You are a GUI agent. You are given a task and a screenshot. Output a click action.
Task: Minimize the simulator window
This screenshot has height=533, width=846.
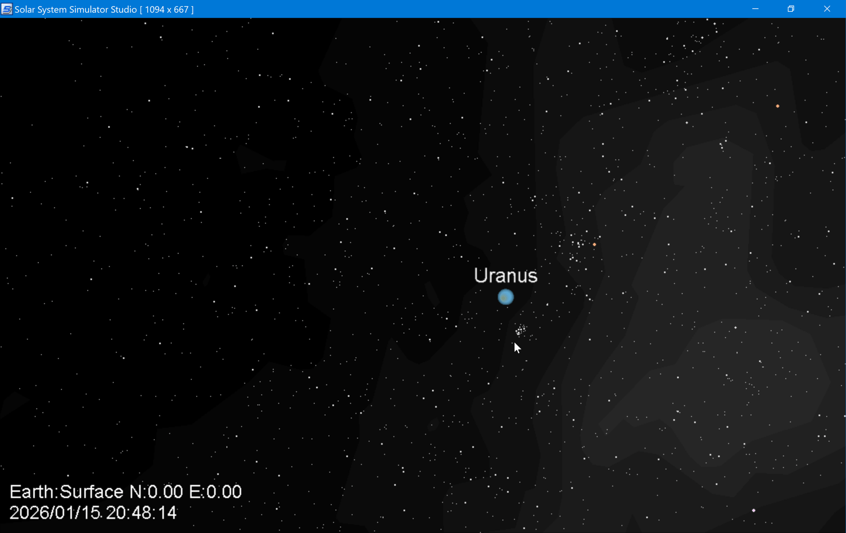pyautogui.click(x=755, y=9)
